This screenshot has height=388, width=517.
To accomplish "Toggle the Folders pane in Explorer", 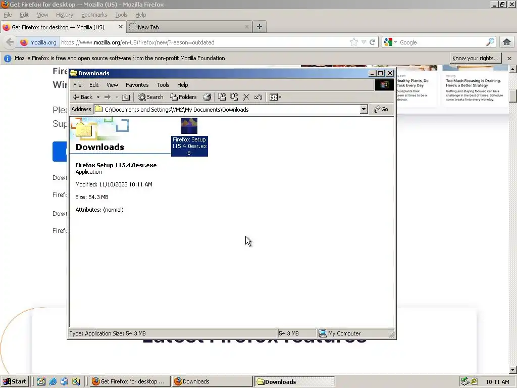I will (x=183, y=97).
